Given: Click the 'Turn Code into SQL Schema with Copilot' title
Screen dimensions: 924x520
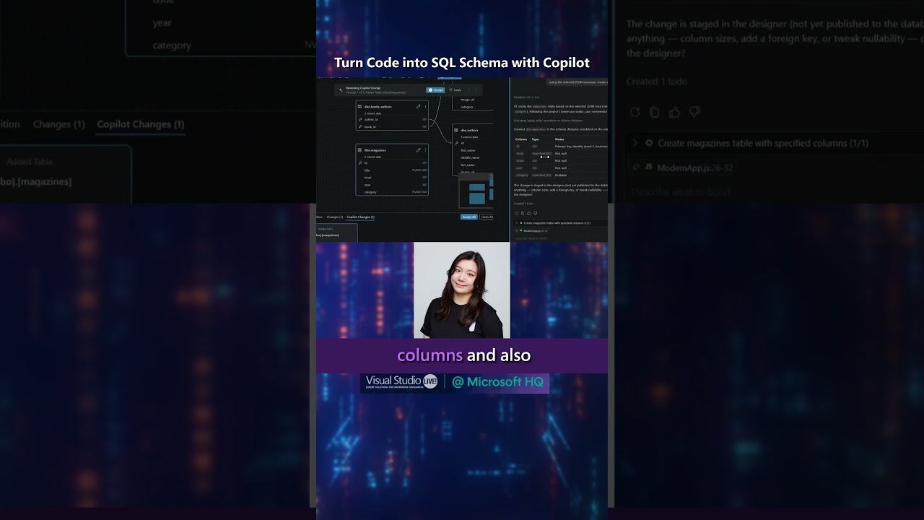Looking at the screenshot, I should [x=462, y=63].
